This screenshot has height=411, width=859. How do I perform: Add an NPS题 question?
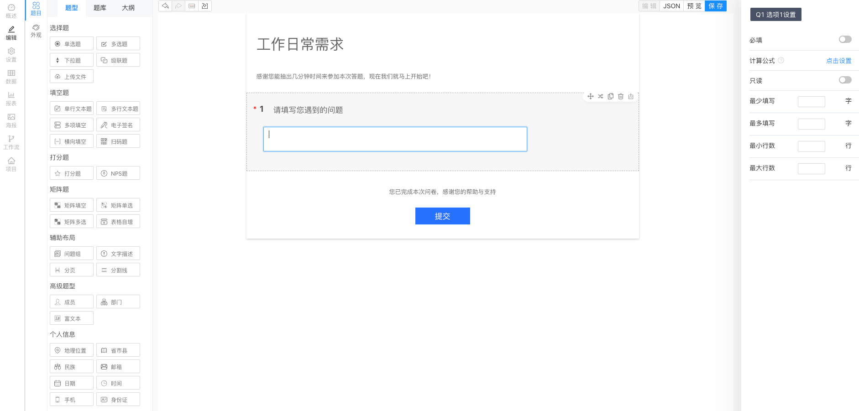pyautogui.click(x=118, y=173)
